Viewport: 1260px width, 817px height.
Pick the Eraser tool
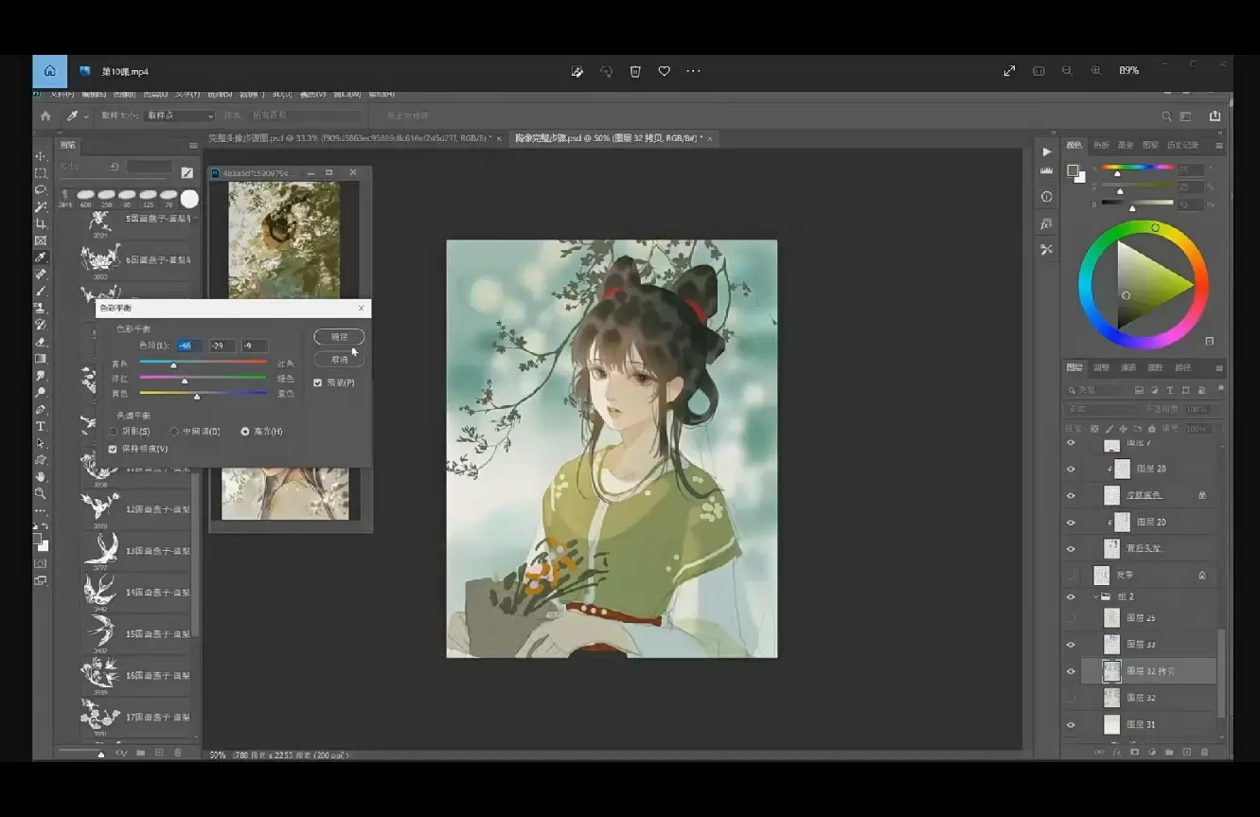pos(41,342)
